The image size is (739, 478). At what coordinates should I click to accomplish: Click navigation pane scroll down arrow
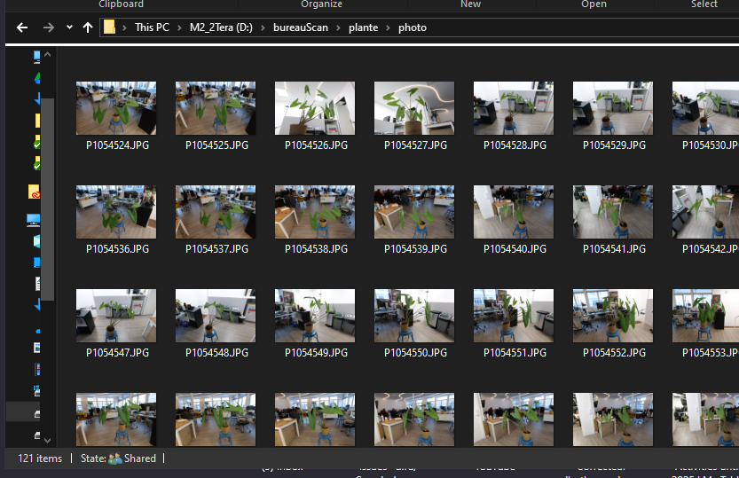click(x=47, y=441)
